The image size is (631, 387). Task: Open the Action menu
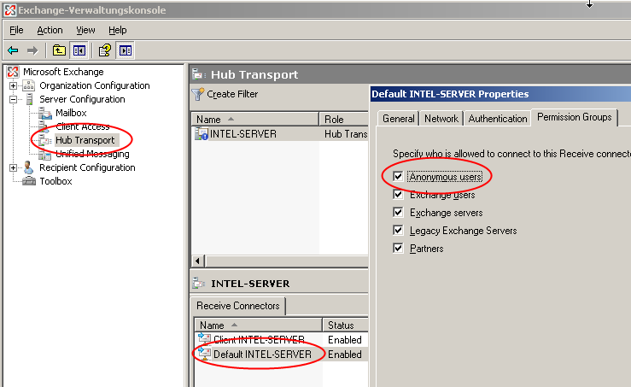point(50,30)
